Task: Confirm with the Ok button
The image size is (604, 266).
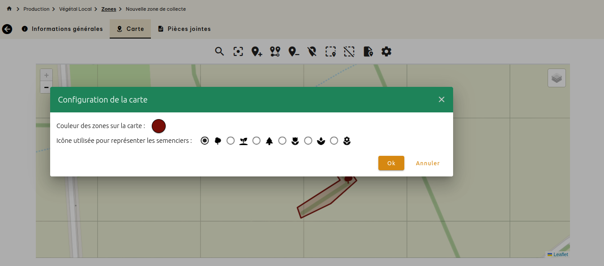Action: pyautogui.click(x=391, y=163)
